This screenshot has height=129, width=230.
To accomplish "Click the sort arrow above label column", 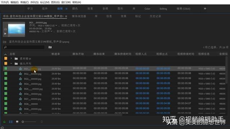I will coord(5,54).
